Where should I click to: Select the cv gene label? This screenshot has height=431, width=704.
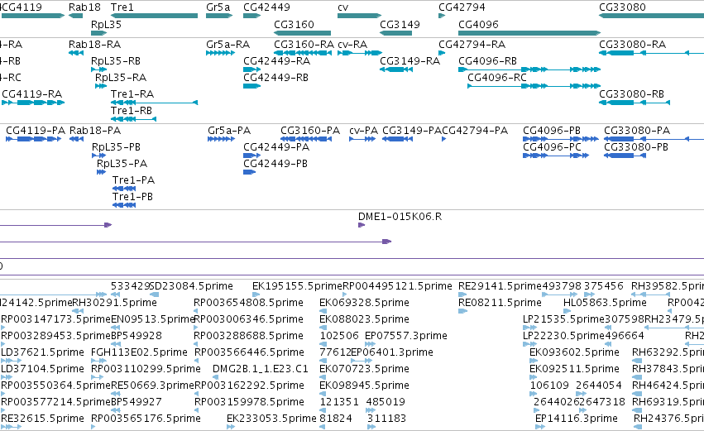click(343, 7)
